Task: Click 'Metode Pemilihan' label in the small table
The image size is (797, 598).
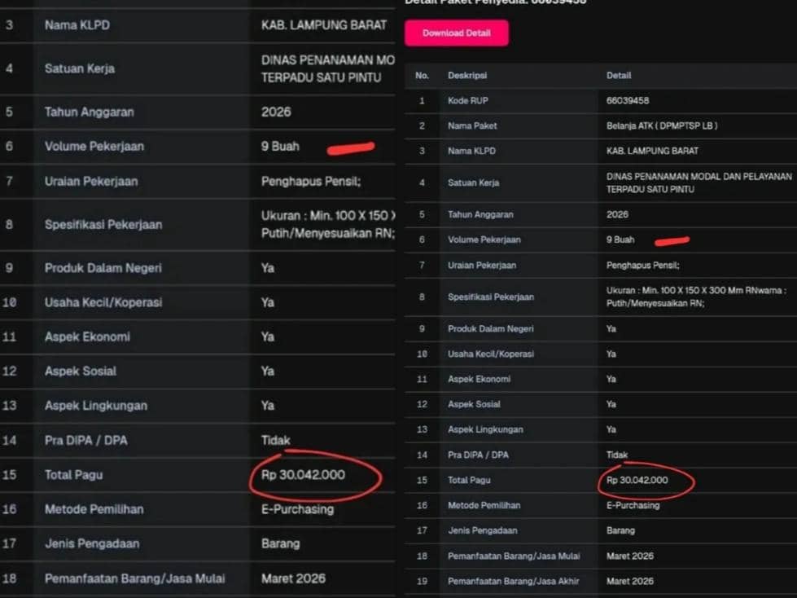Action: [x=484, y=505]
